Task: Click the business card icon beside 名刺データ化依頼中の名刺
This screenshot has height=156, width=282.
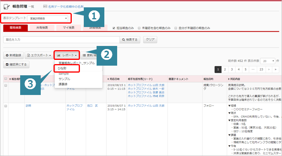Action: 45,7
